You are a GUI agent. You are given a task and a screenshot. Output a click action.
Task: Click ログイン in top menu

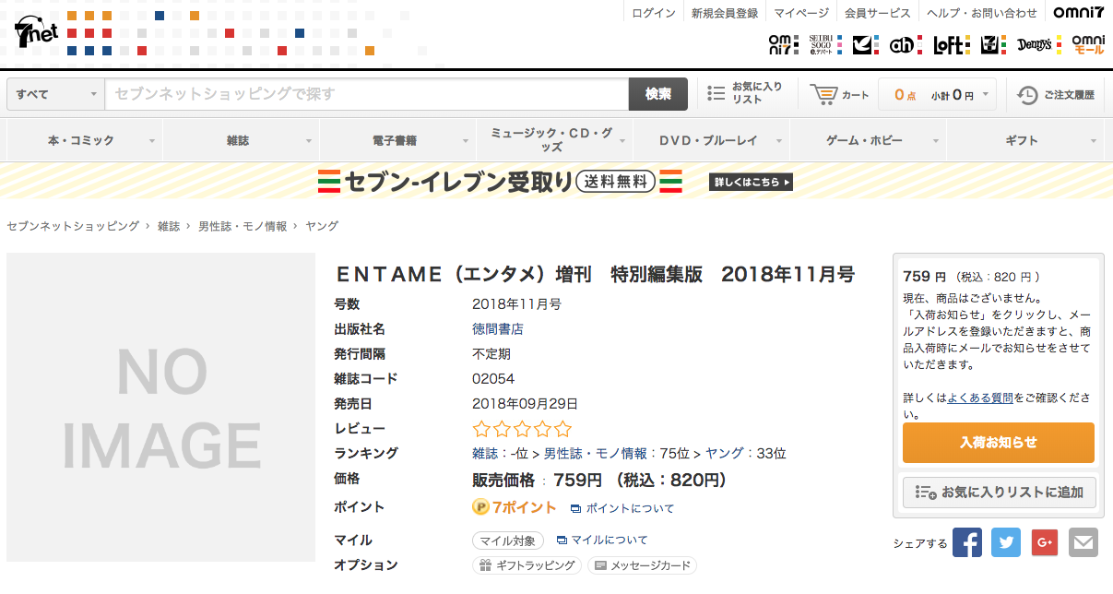(x=654, y=13)
